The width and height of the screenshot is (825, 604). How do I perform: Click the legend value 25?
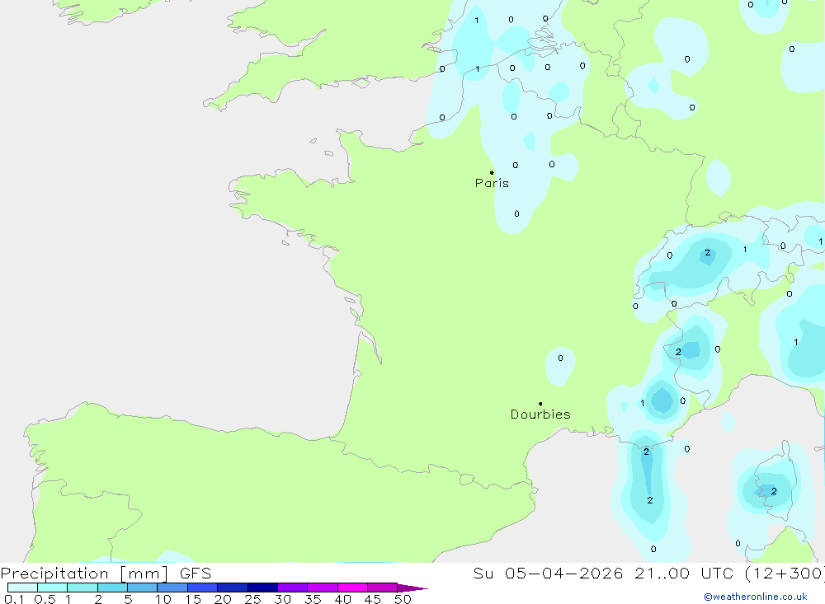pos(252,599)
